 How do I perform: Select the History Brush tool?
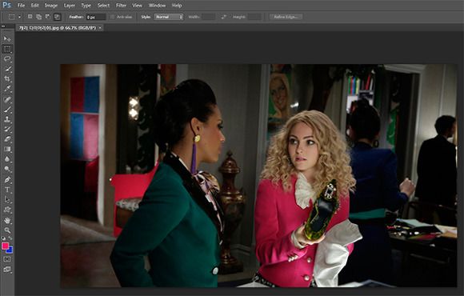[x=7, y=129]
